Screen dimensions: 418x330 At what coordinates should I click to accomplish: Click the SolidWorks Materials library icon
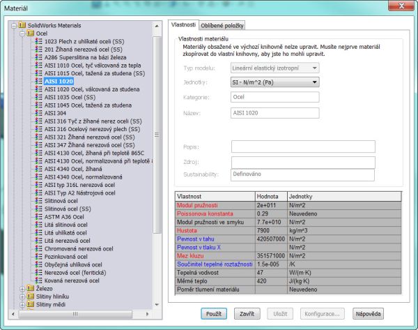point(22,25)
